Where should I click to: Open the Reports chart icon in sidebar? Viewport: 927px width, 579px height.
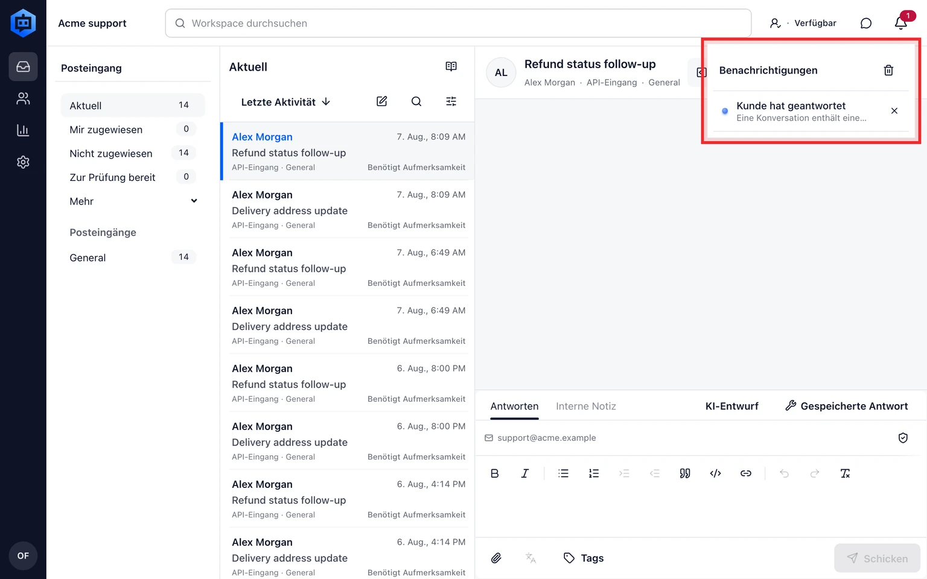pyautogui.click(x=23, y=130)
